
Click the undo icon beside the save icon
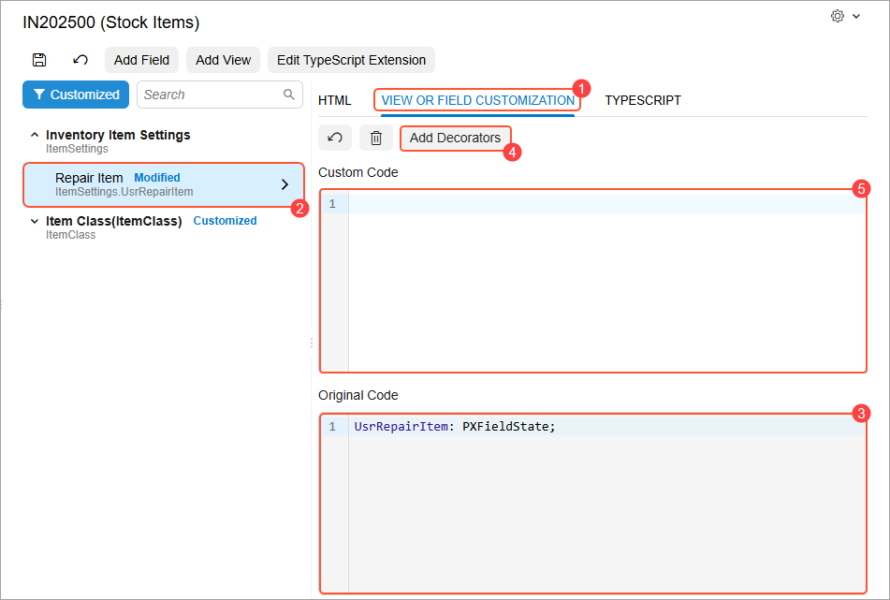click(80, 60)
